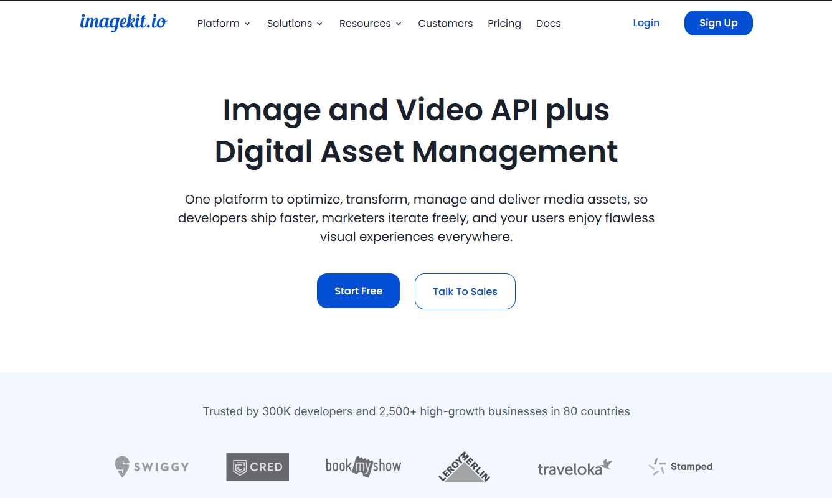This screenshot has width=832, height=498.
Task: Click the Platform menu item
Action: click(x=218, y=23)
